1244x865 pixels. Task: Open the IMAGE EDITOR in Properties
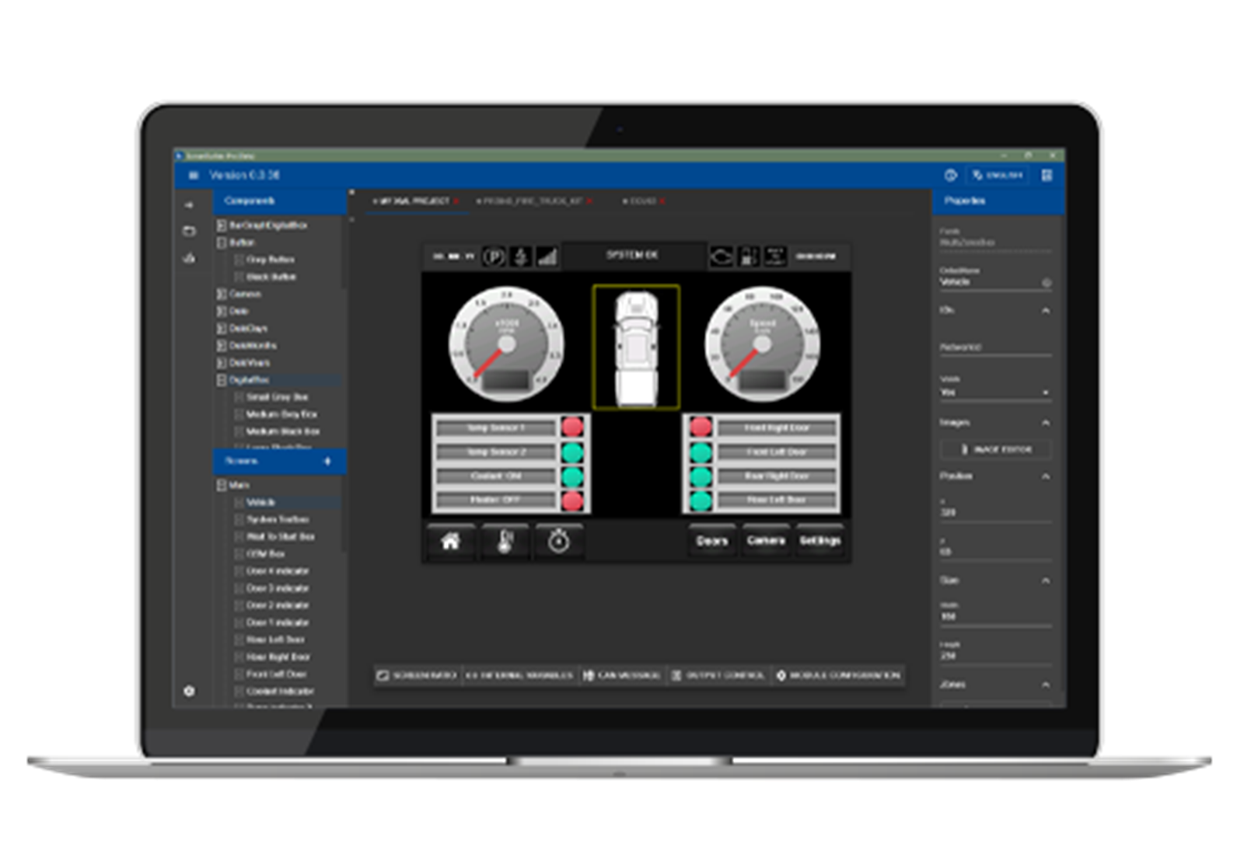(996, 448)
